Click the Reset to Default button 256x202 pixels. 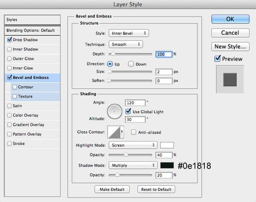156,189
